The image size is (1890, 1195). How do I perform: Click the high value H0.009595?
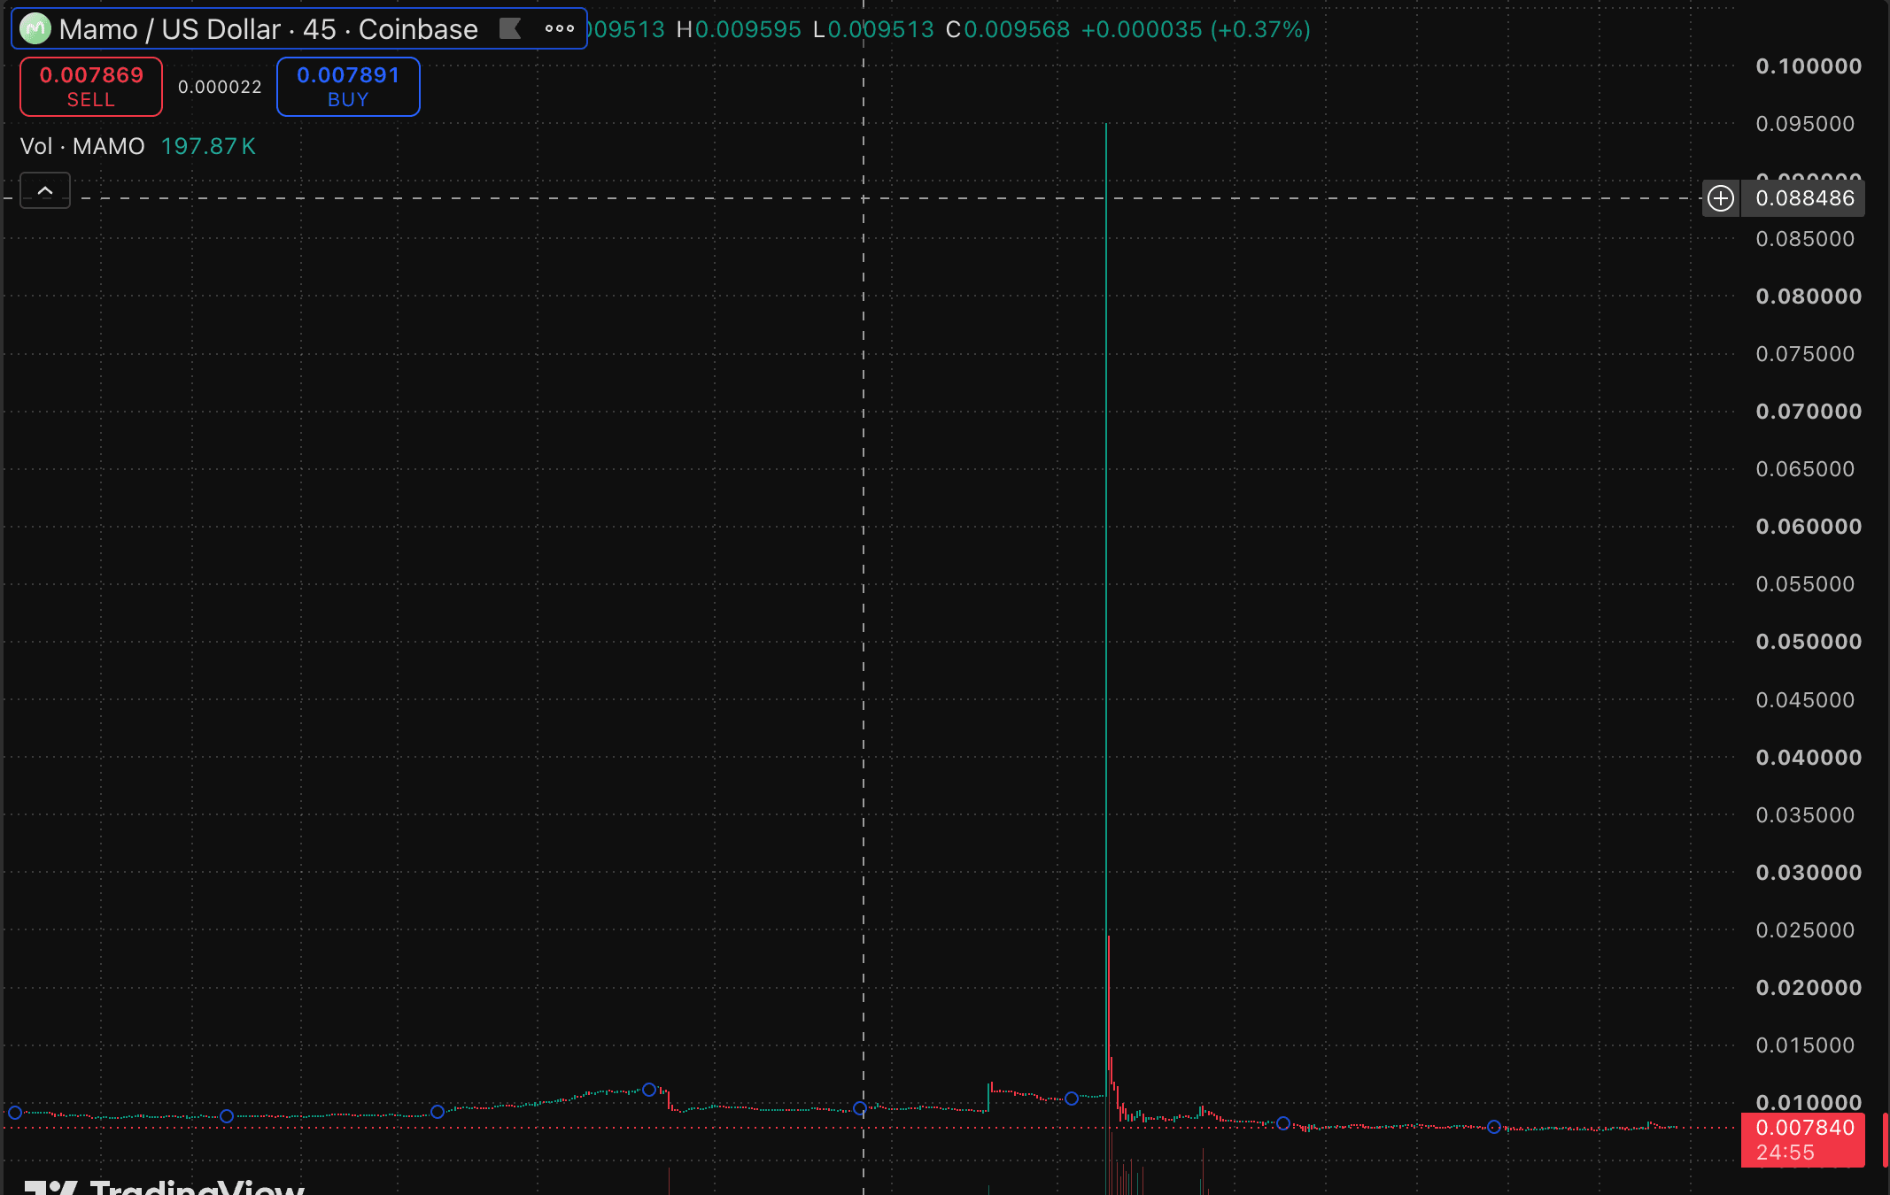tap(739, 29)
